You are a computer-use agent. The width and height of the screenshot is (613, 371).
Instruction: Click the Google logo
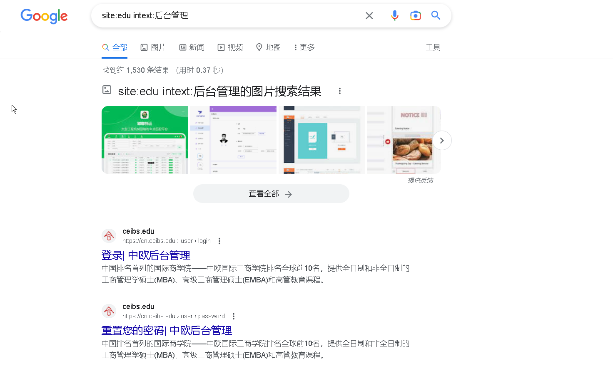(x=44, y=16)
